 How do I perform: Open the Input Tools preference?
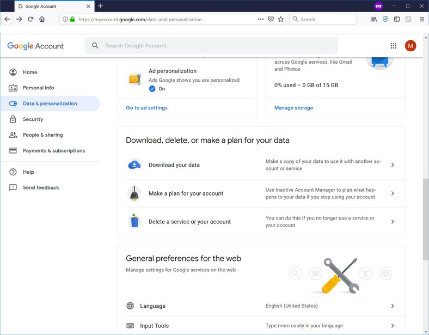[261, 325]
